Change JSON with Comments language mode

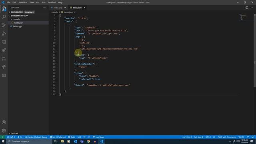pos(227,137)
